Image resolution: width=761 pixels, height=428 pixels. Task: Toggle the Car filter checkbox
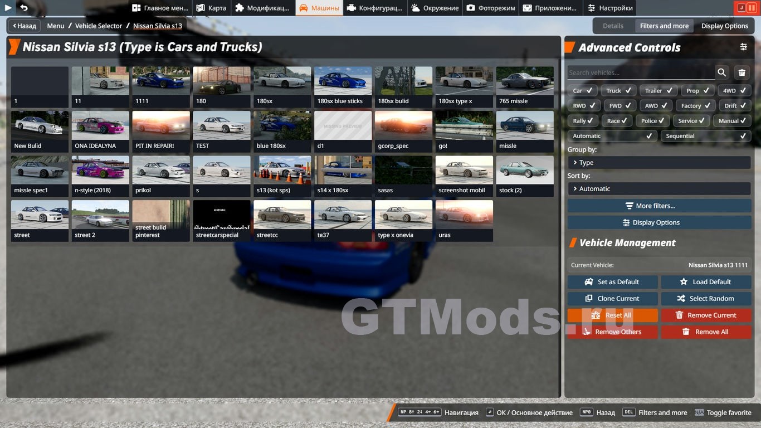pos(583,90)
